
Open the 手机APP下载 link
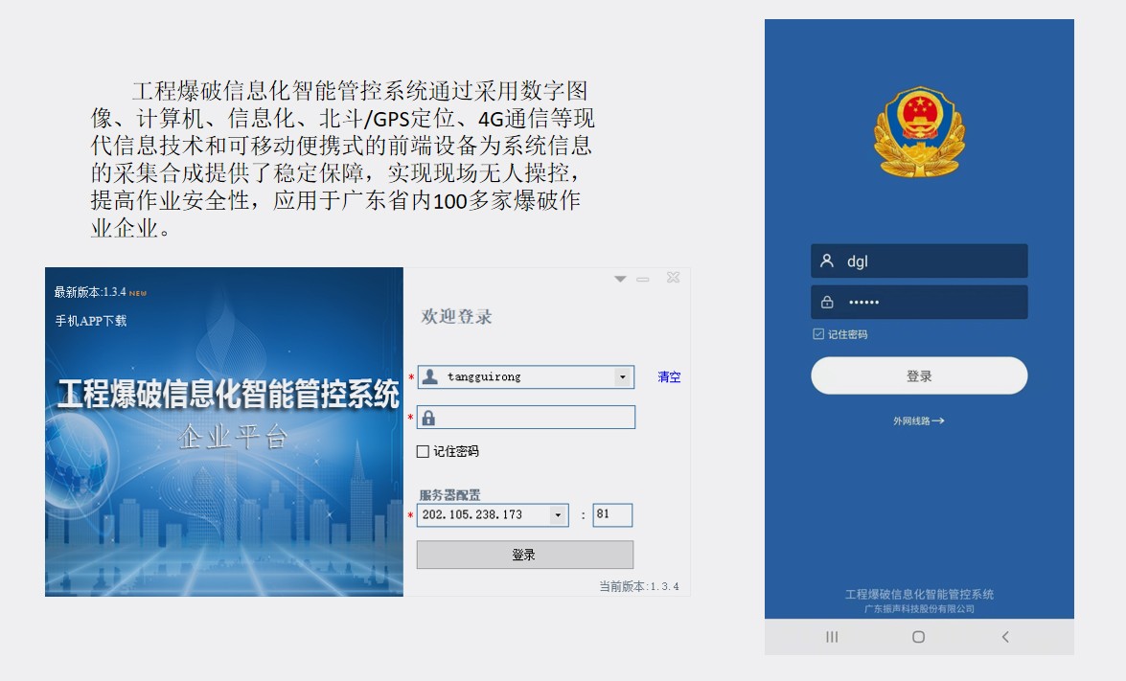tap(91, 321)
